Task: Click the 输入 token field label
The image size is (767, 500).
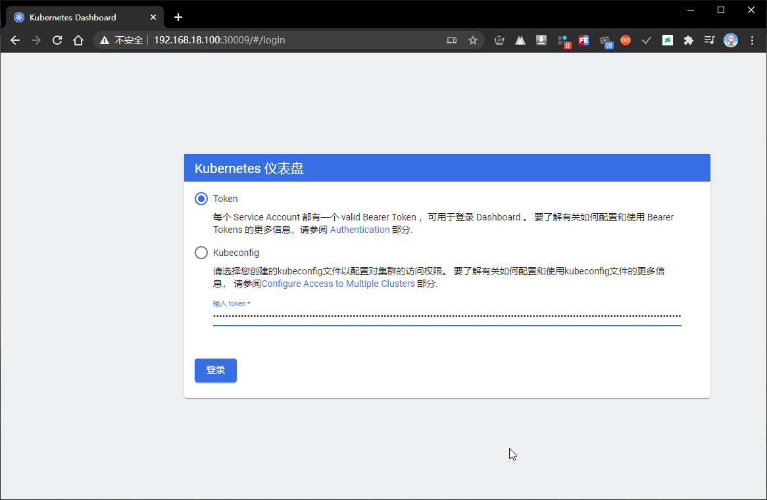Action: coord(232,303)
